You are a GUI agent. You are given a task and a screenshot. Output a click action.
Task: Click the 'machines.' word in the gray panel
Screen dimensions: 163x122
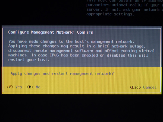[18, 55]
